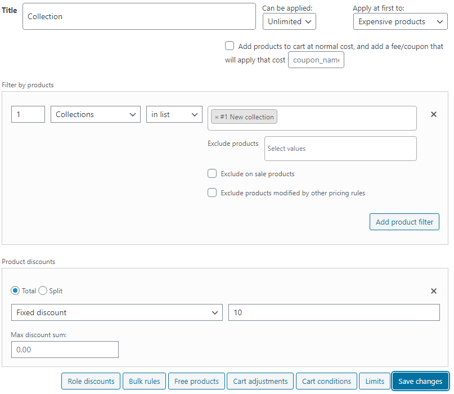Screen dimensions: 454x394
Task: Delete the product discount section with X
Action: click(x=433, y=291)
